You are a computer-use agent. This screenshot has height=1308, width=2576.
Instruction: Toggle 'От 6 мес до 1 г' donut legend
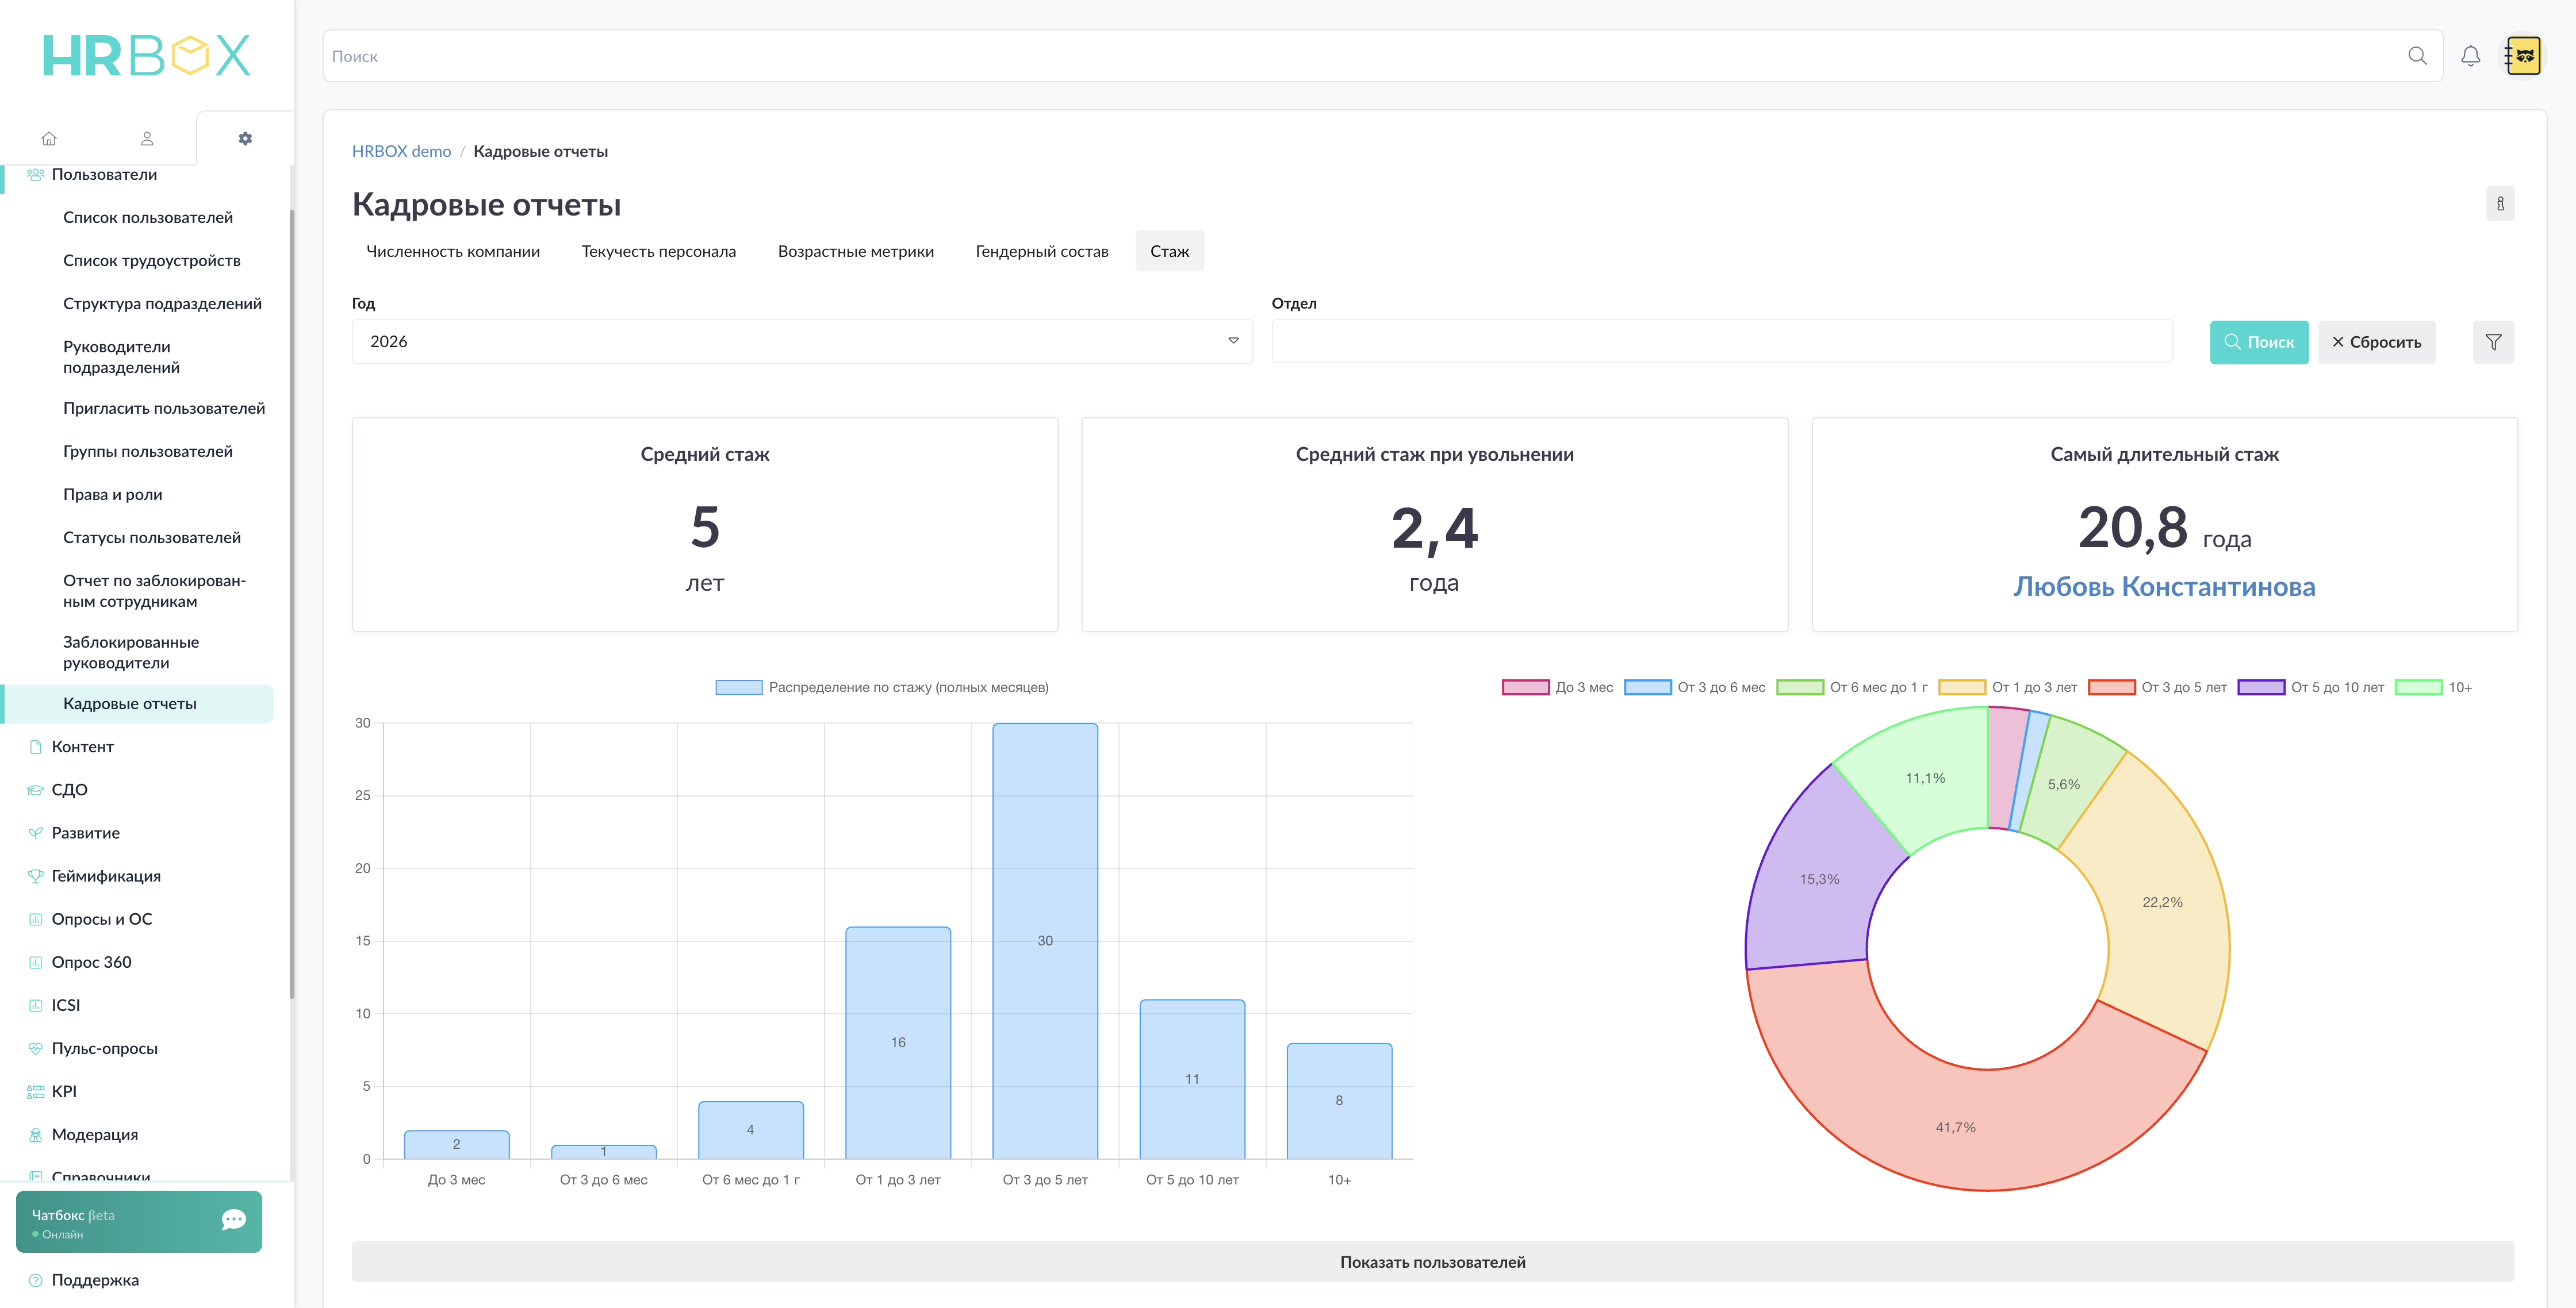click(x=1852, y=687)
